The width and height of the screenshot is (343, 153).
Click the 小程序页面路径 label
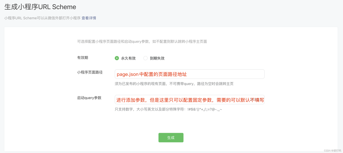[x=90, y=72]
